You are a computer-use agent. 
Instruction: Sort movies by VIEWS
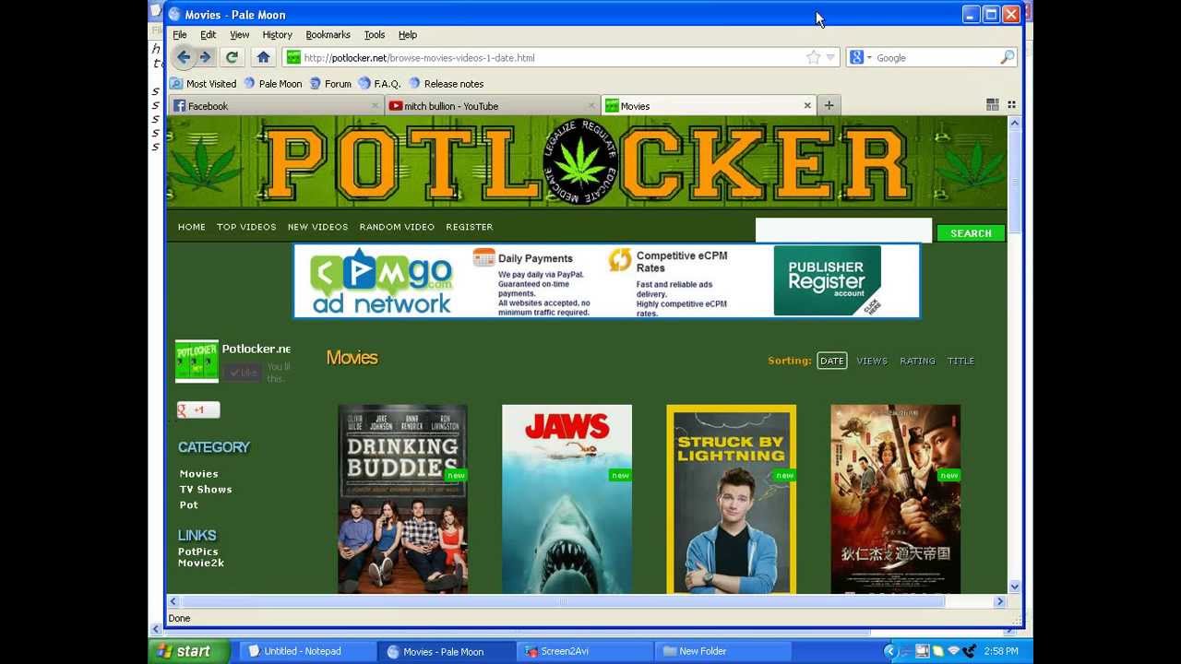coord(872,361)
